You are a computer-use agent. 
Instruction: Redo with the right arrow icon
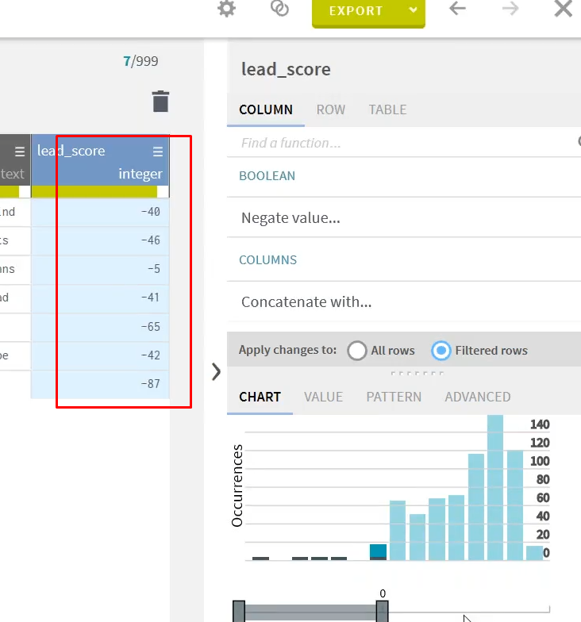point(510,8)
